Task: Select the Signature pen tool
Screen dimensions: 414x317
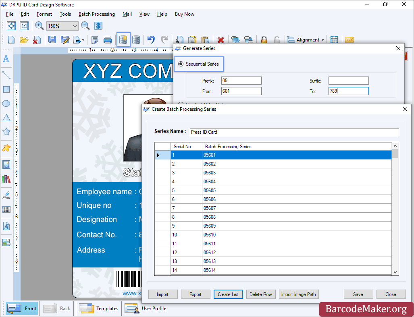Action: point(6,195)
